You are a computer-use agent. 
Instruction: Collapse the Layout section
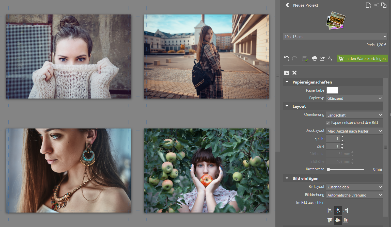(287, 106)
